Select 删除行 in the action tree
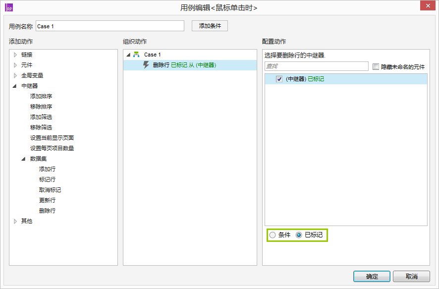439x289 pixels. (47, 211)
